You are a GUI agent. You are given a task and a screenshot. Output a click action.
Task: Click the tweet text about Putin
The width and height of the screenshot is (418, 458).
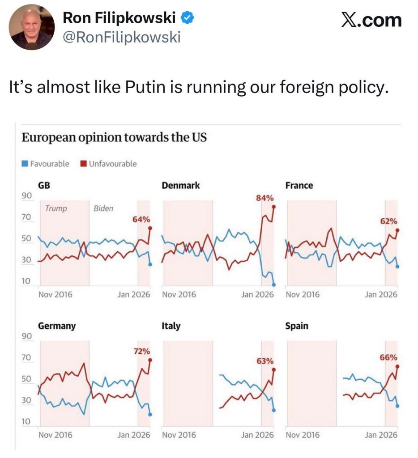197,87
